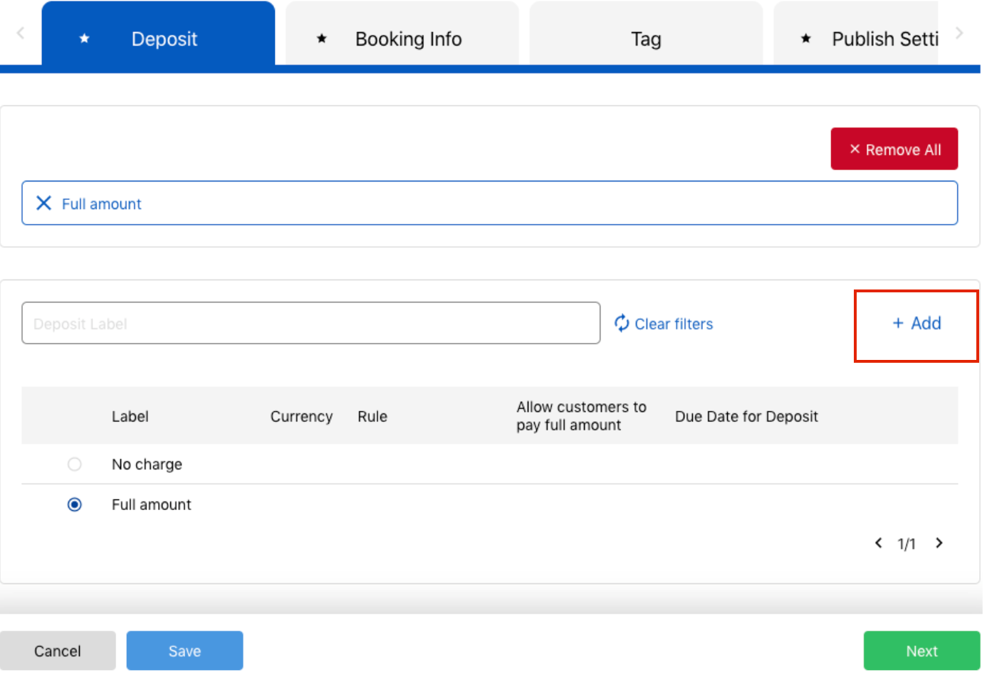Open the Booking Info tab

pos(408,39)
